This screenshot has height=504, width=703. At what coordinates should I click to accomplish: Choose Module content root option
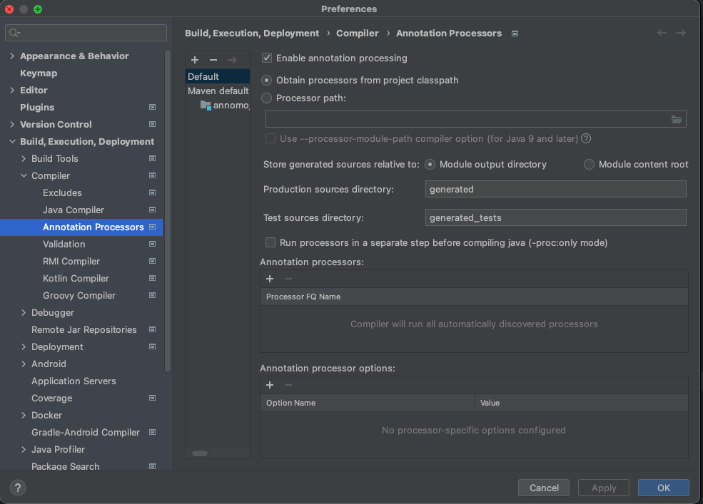point(589,164)
